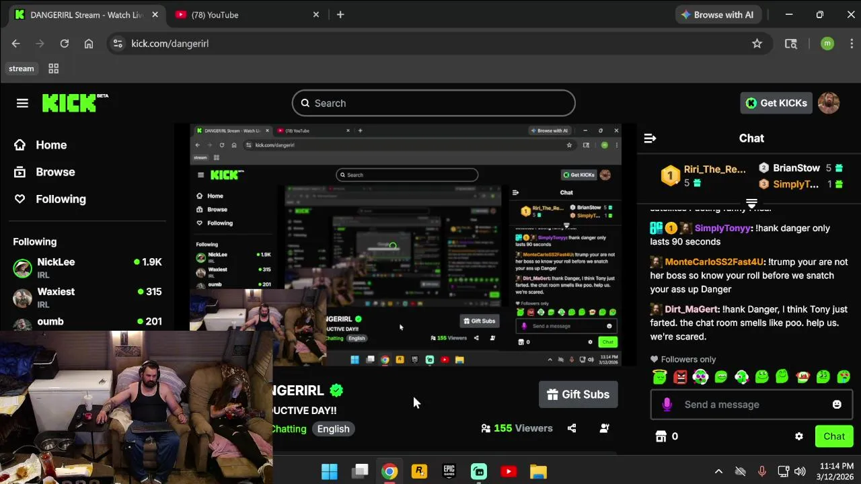
Task: Collapse the chat panel with arrow icon
Action: [650, 138]
